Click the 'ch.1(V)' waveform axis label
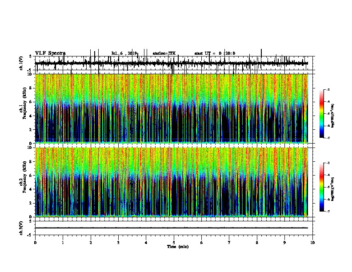The height and width of the screenshot is (272, 352). 21,63
